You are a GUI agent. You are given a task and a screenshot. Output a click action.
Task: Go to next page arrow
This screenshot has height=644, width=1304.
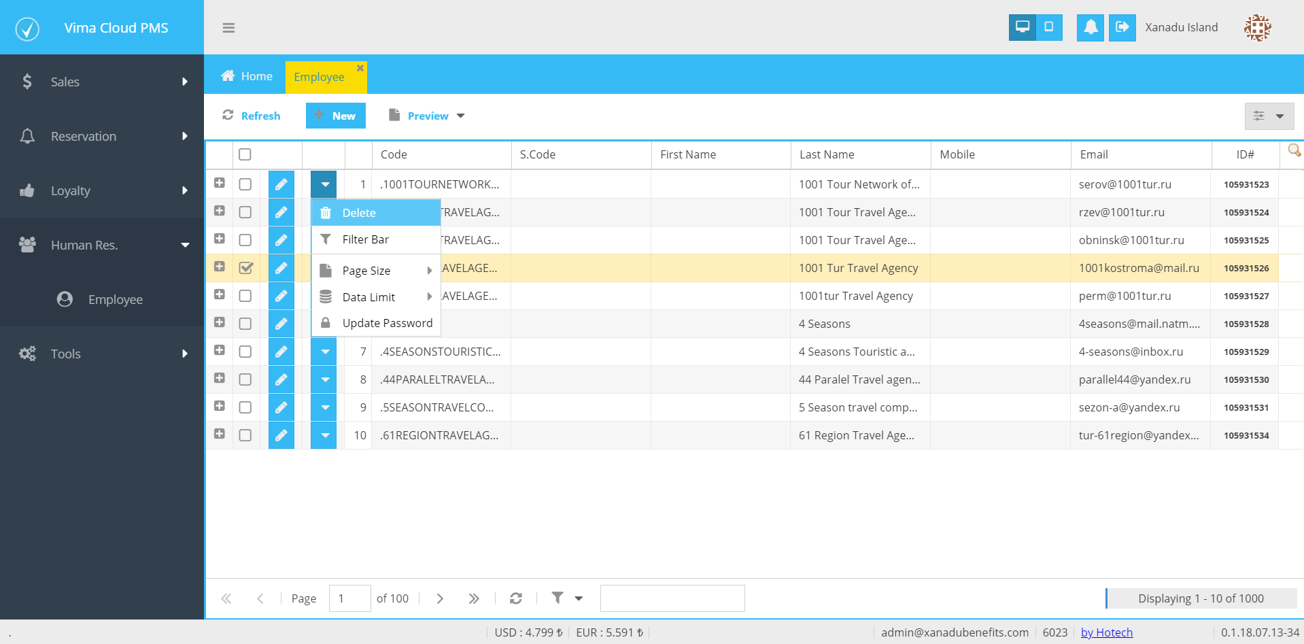point(440,598)
